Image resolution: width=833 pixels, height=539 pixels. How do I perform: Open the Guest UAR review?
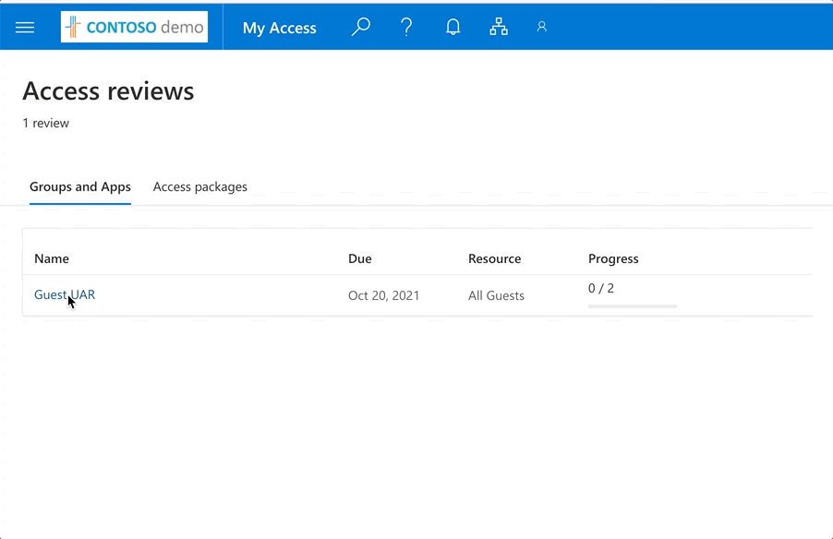[x=65, y=294]
